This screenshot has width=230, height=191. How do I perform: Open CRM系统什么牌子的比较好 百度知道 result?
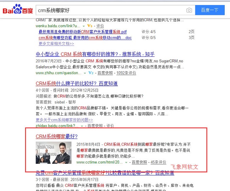point(76,84)
